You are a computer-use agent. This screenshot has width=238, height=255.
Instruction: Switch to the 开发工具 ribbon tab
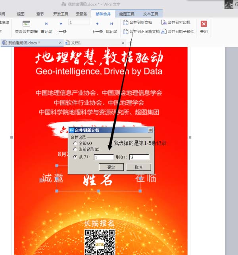click(61, 14)
